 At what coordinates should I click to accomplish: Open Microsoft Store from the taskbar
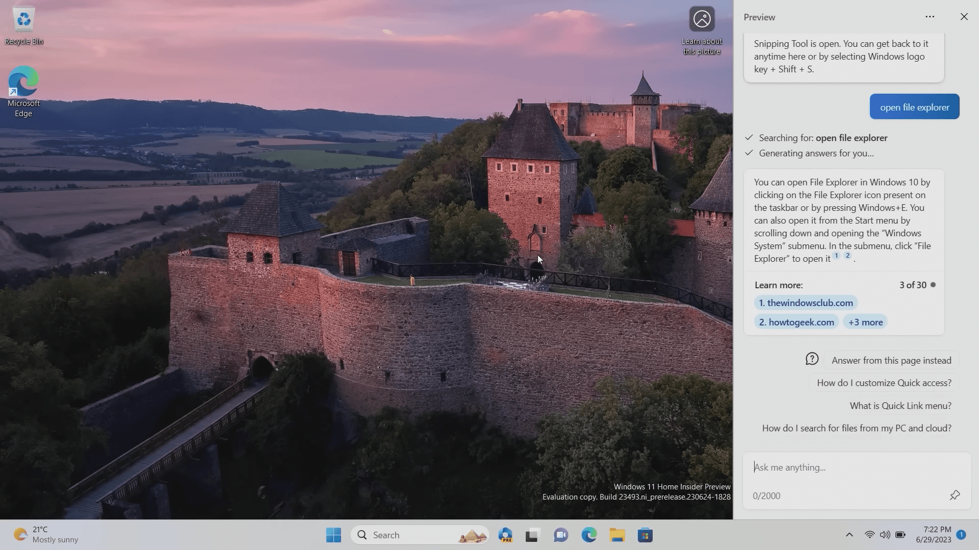[645, 535]
